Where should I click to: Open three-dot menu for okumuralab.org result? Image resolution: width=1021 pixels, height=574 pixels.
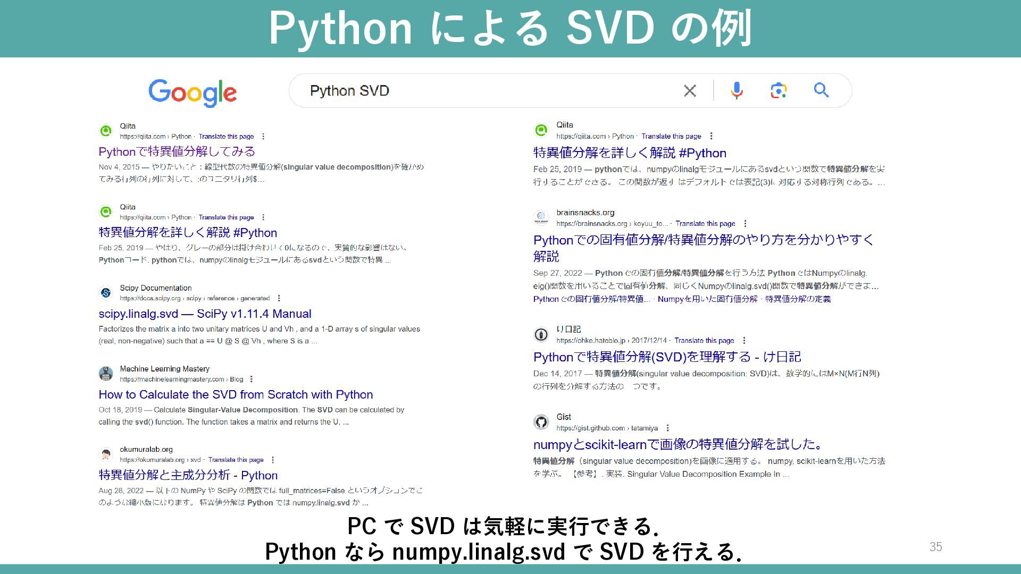tap(273, 460)
